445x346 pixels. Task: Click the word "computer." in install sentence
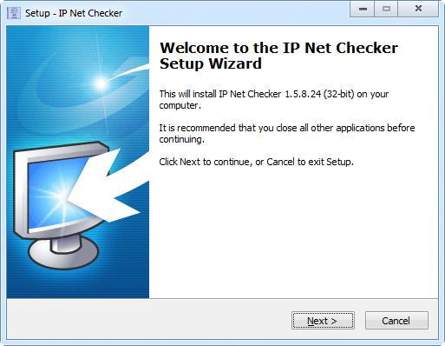tap(180, 105)
